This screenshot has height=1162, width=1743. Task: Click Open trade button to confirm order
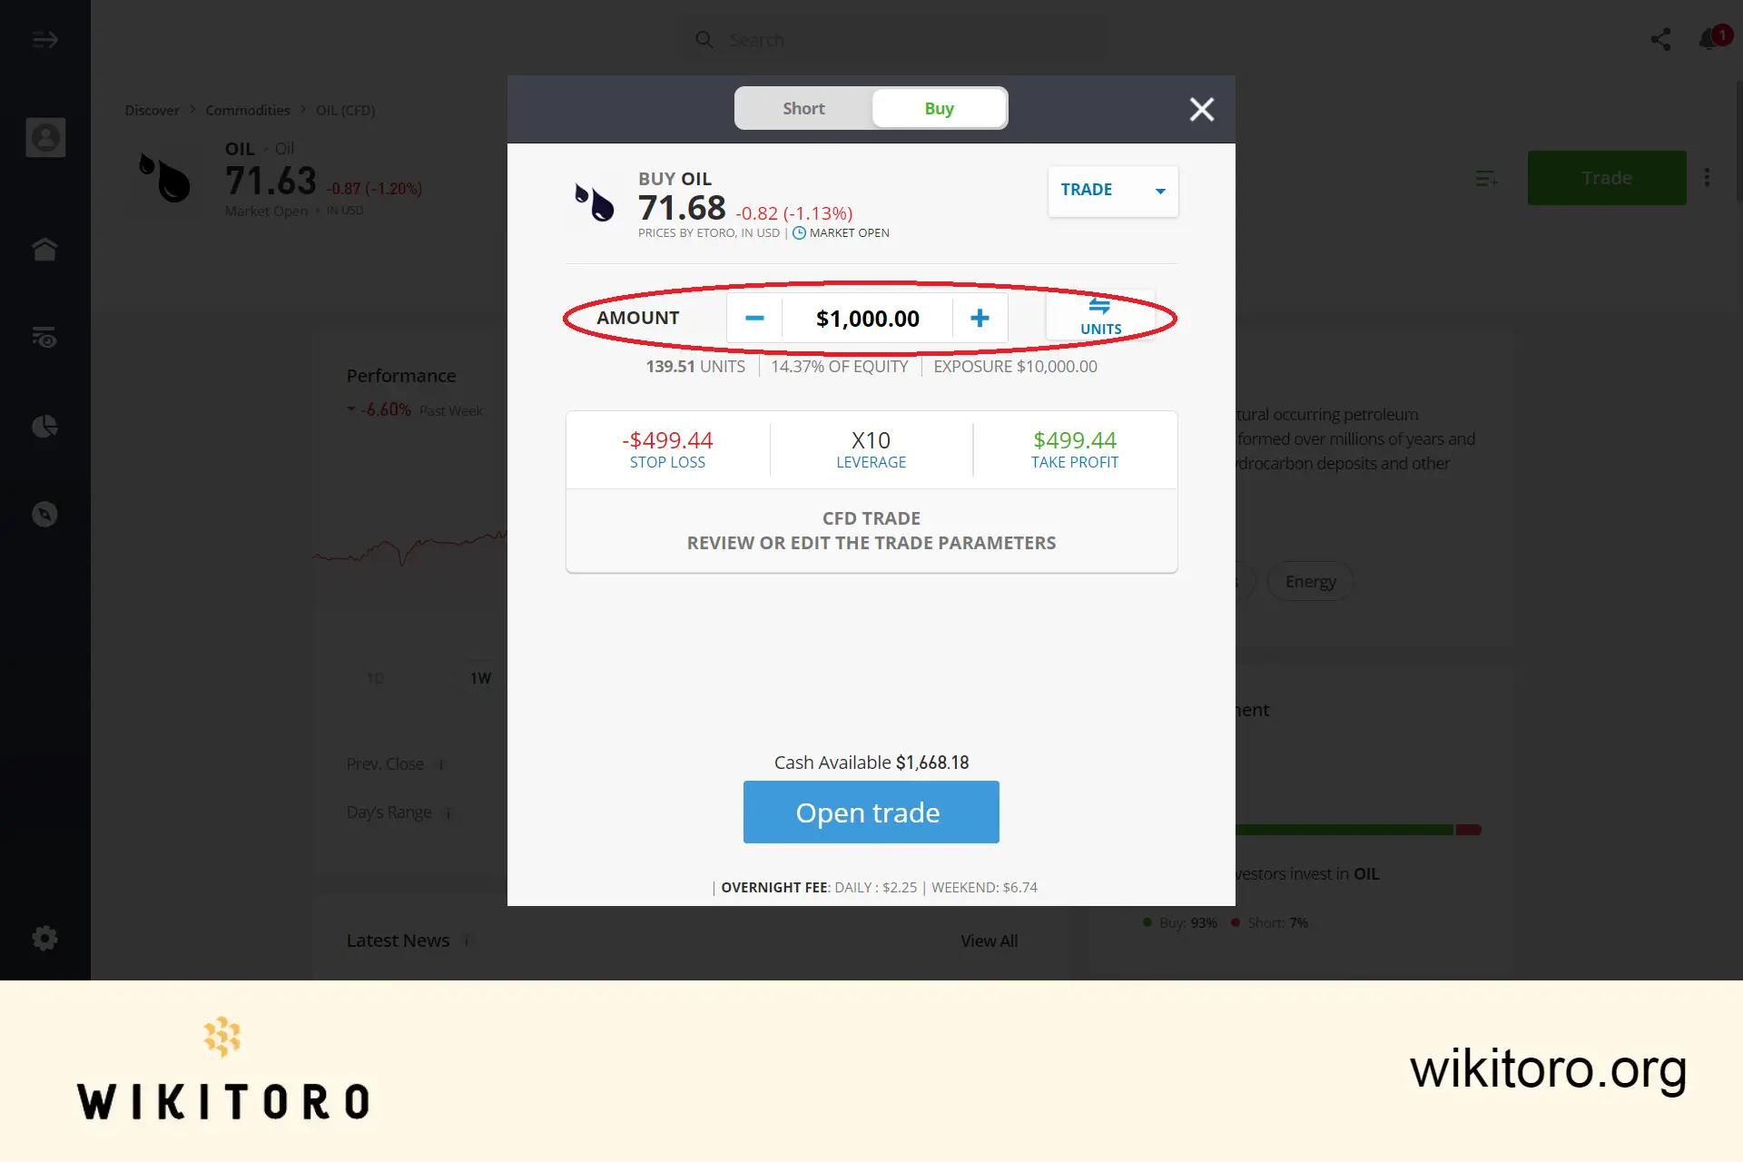871,811
